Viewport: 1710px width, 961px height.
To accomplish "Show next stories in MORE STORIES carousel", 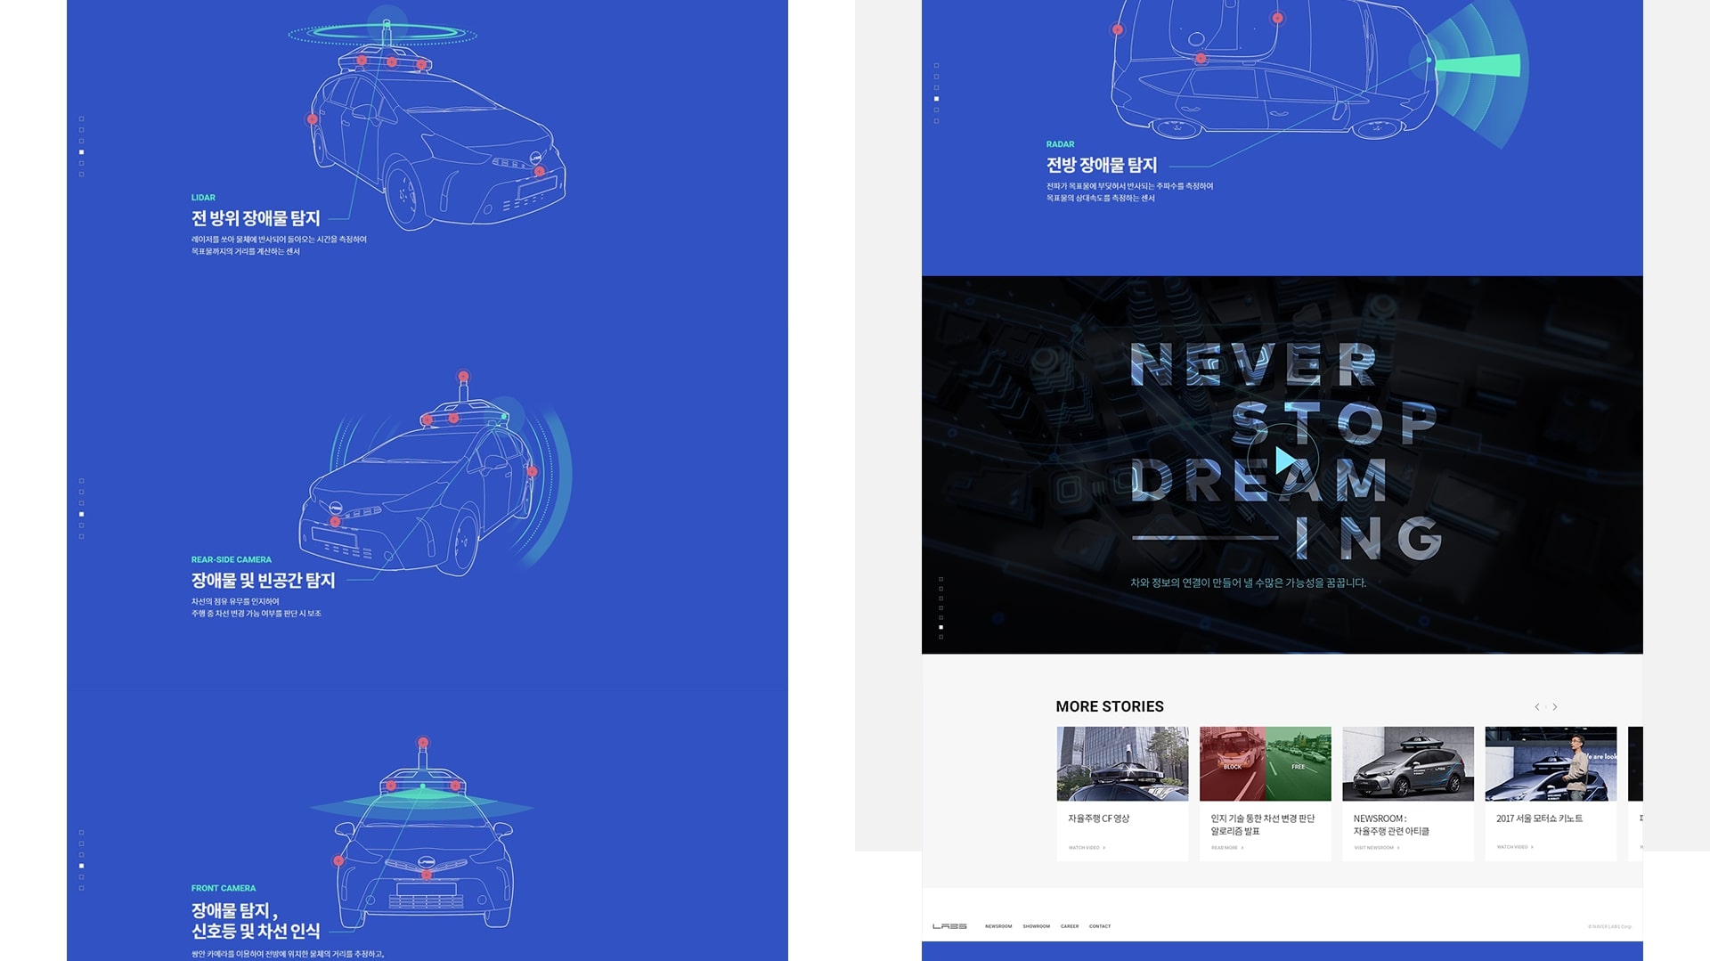I will [x=1555, y=707].
